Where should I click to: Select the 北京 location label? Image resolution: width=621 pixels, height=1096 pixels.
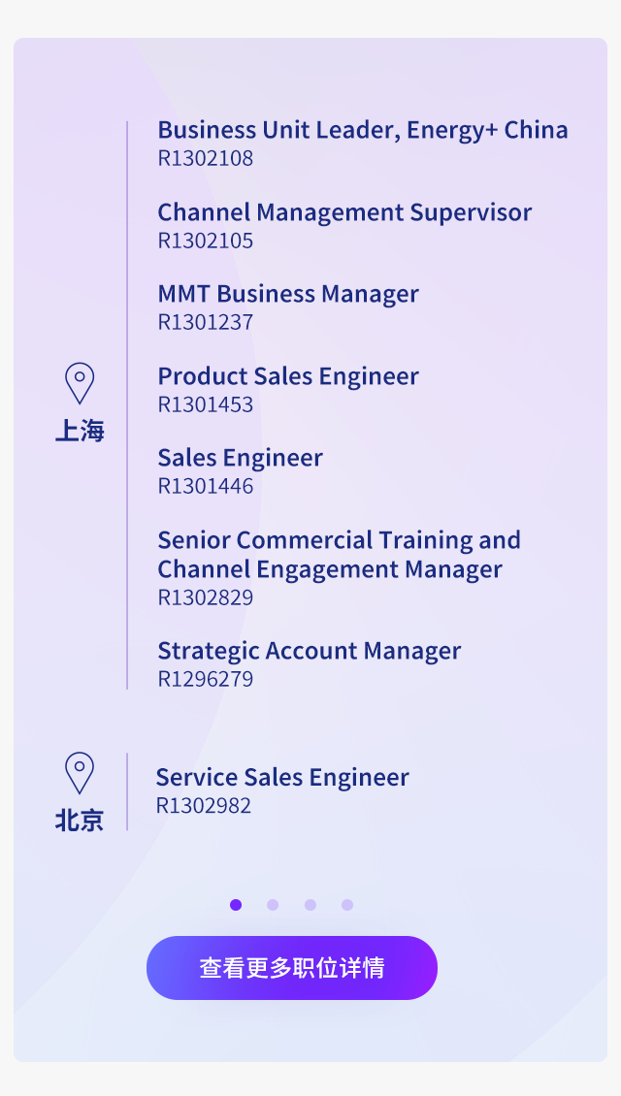click(x=80, y=821)
